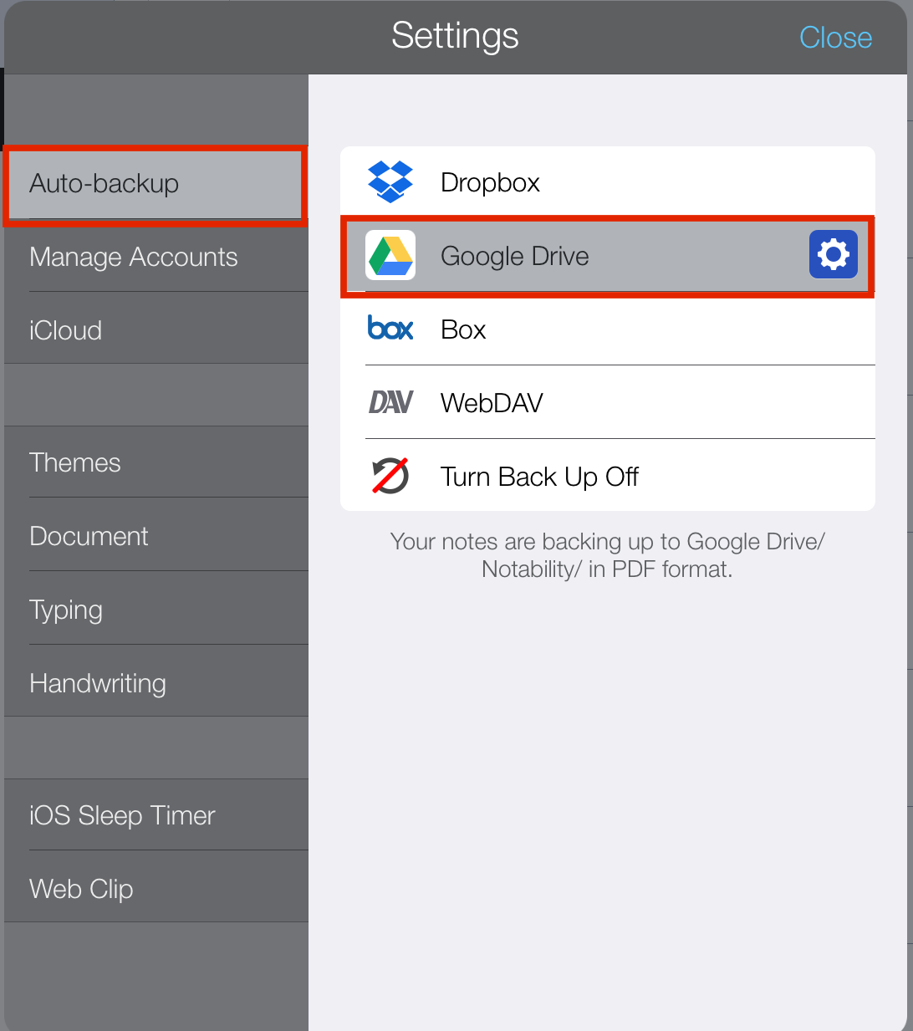Screen dimensions: 913x1031
Task: Close the Settings panel
Action: pyautogui.click(x=835, y=37)
